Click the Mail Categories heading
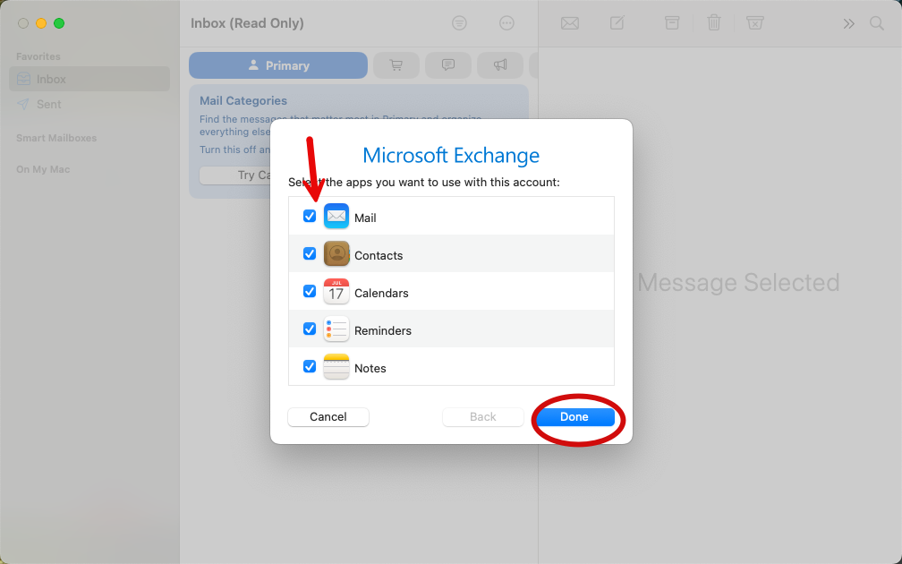The width and height of the screenshot is (902, 564). pyautogui.click(x=243, y=100)
